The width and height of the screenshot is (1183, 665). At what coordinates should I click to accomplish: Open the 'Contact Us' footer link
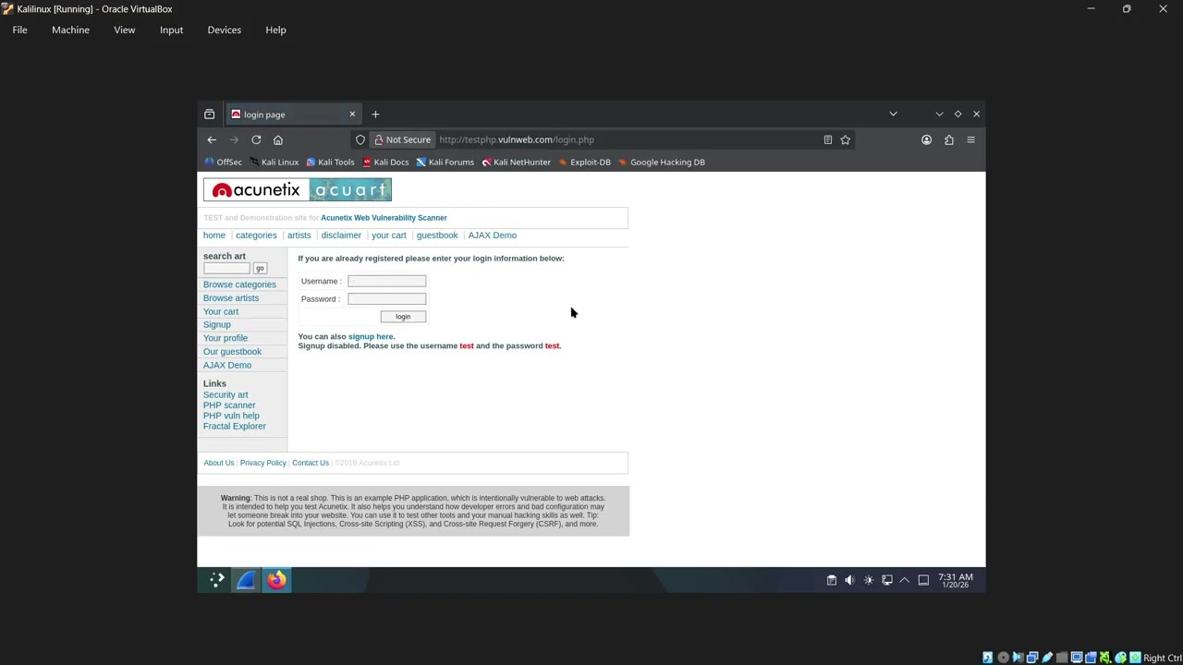[311, 463]
